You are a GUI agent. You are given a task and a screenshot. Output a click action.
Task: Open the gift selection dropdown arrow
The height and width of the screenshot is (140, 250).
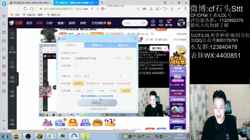114,76
